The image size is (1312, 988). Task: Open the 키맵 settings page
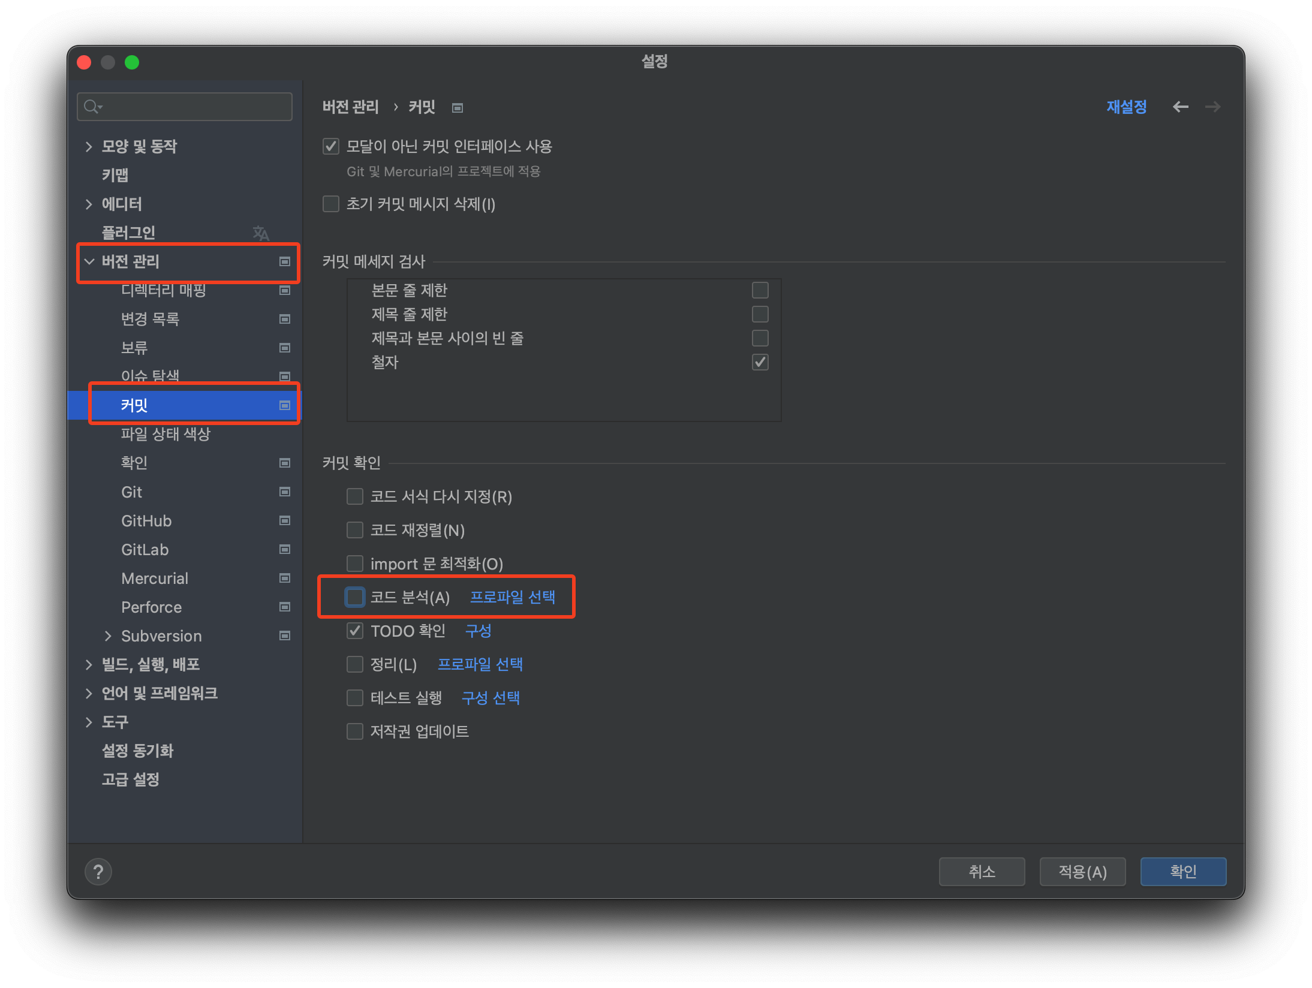115,175
